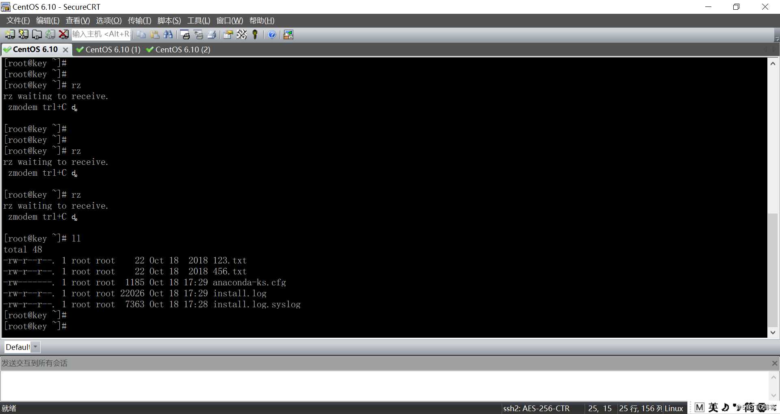
Task: Open the 编辑(E) menu
Action: click(x=48, y=21)
